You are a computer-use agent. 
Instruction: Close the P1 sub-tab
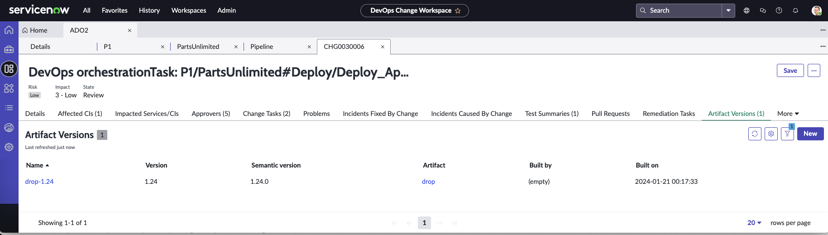coord(163,47)
